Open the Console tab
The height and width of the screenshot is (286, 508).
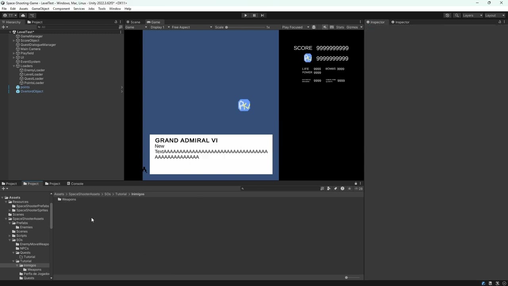pyautogui.click(x=75, y=184)
